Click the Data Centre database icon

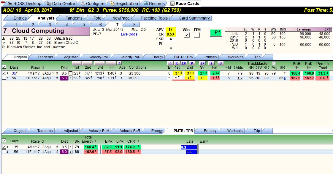click(x=49, y=4)
